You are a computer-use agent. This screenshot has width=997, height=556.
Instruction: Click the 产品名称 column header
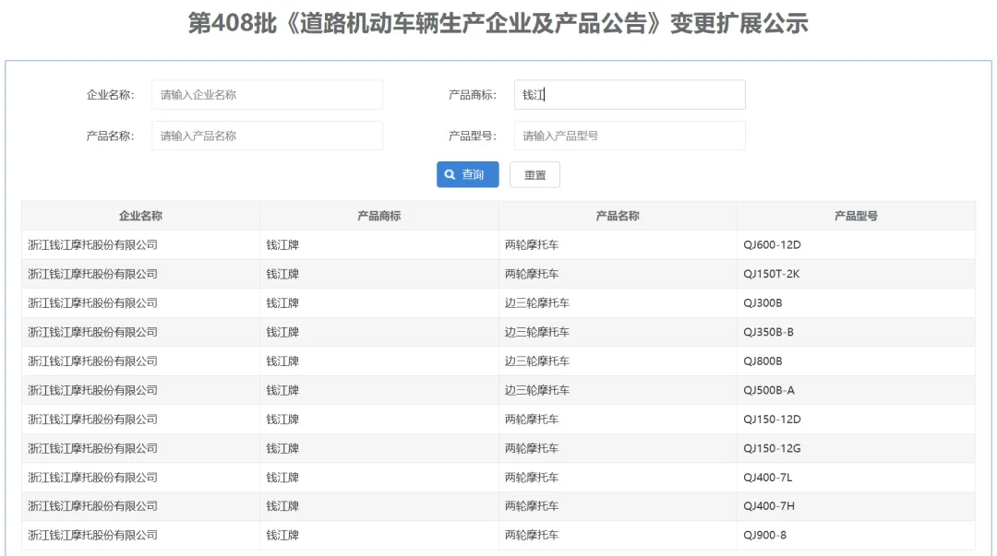tap(618, 216)
